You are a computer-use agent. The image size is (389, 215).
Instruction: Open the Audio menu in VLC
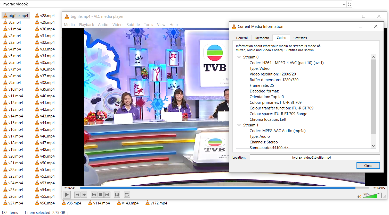pos(103,25)
